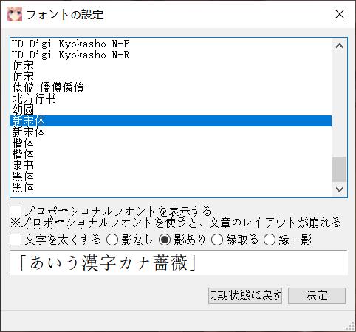Click the character portrait icon in title bar
This screenshot has height=332, width=356.
pyautogui.click(x=15, y=14)
